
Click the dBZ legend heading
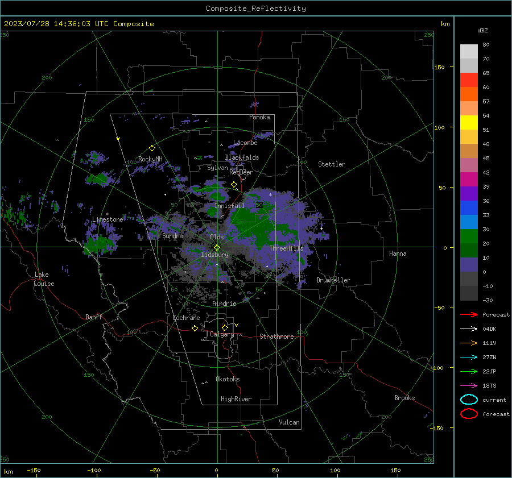pyautogui.click(x=482, y=30)
